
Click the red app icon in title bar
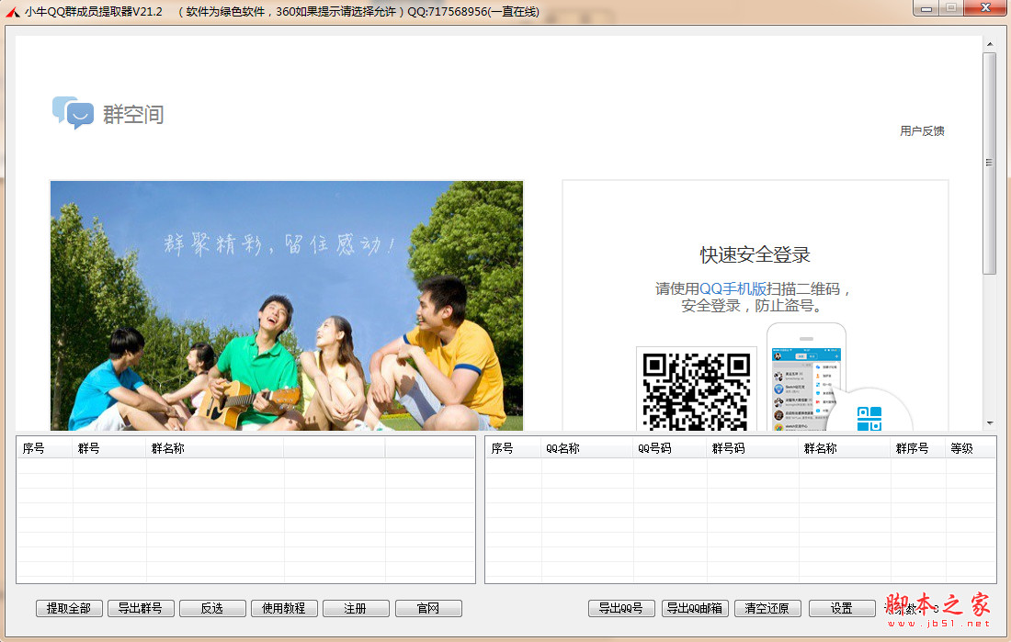[12, 12]
